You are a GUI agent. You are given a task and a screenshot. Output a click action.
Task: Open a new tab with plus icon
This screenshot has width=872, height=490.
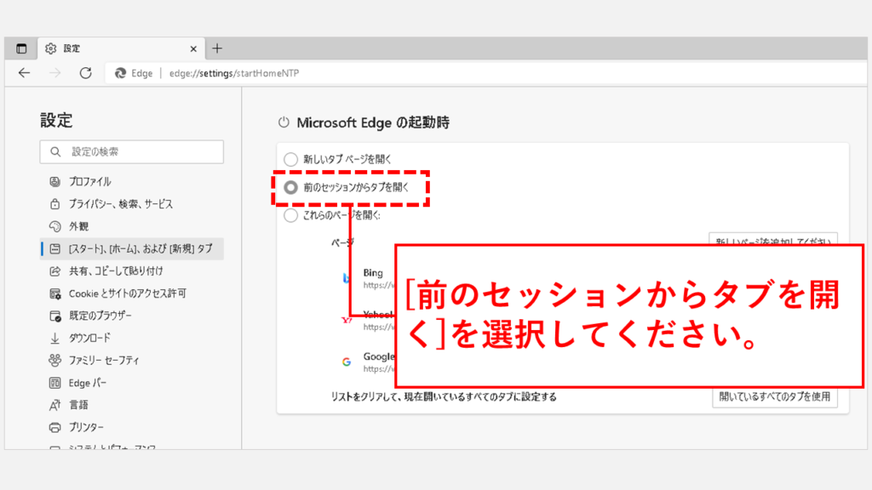point(217,48)
